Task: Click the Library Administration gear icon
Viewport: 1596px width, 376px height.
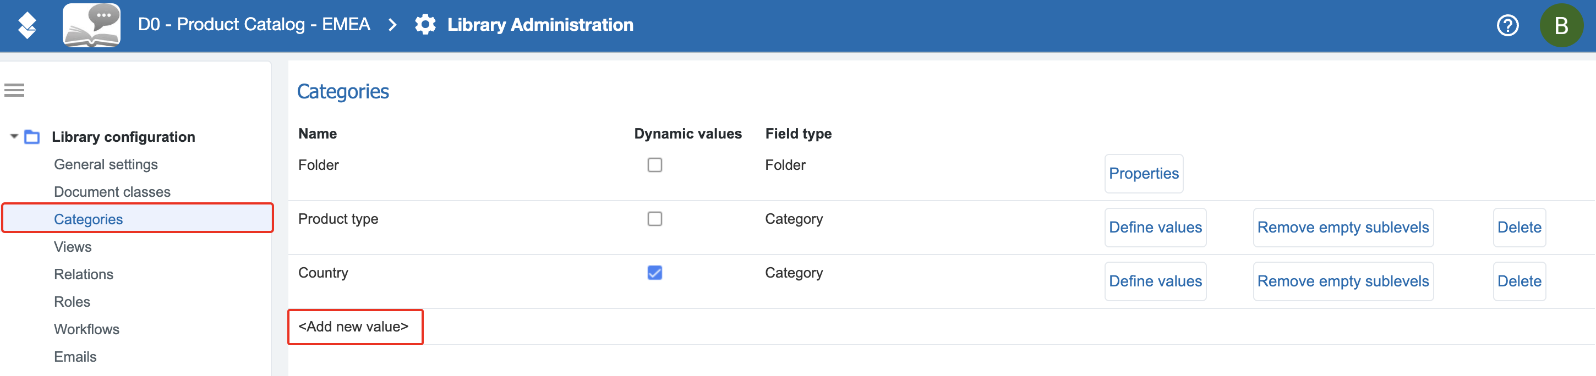Action: [x=425, y=25]
